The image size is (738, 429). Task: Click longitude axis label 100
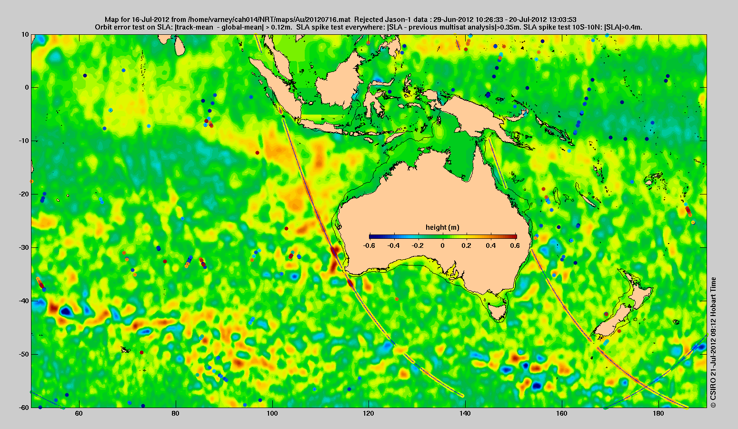pos(272,414)
